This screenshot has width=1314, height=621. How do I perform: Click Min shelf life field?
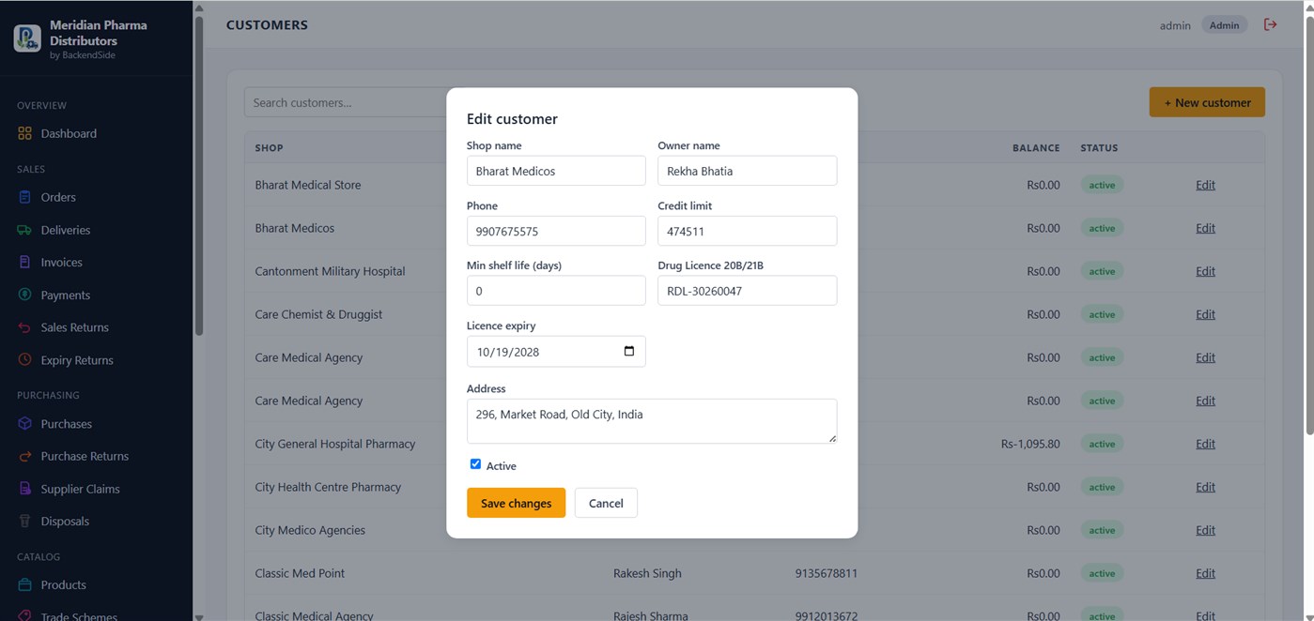pos(556,291)
